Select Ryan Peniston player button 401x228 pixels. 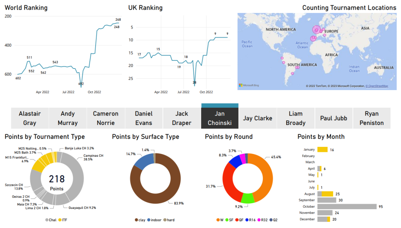(x=372, y=118)
